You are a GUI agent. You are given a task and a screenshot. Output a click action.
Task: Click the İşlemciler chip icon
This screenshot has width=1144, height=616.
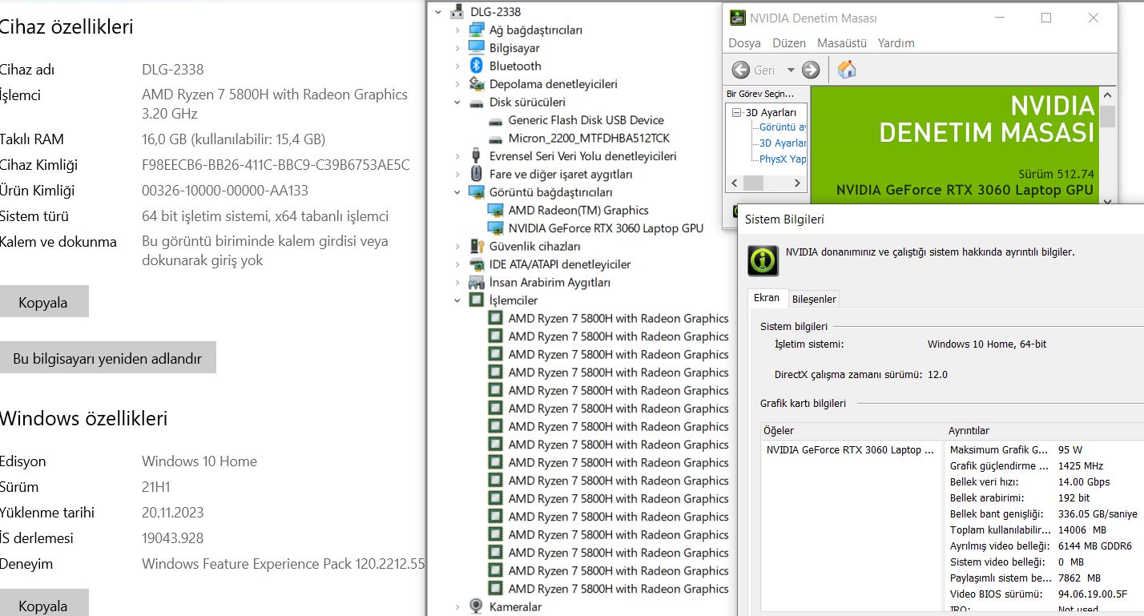pos(477,300)
